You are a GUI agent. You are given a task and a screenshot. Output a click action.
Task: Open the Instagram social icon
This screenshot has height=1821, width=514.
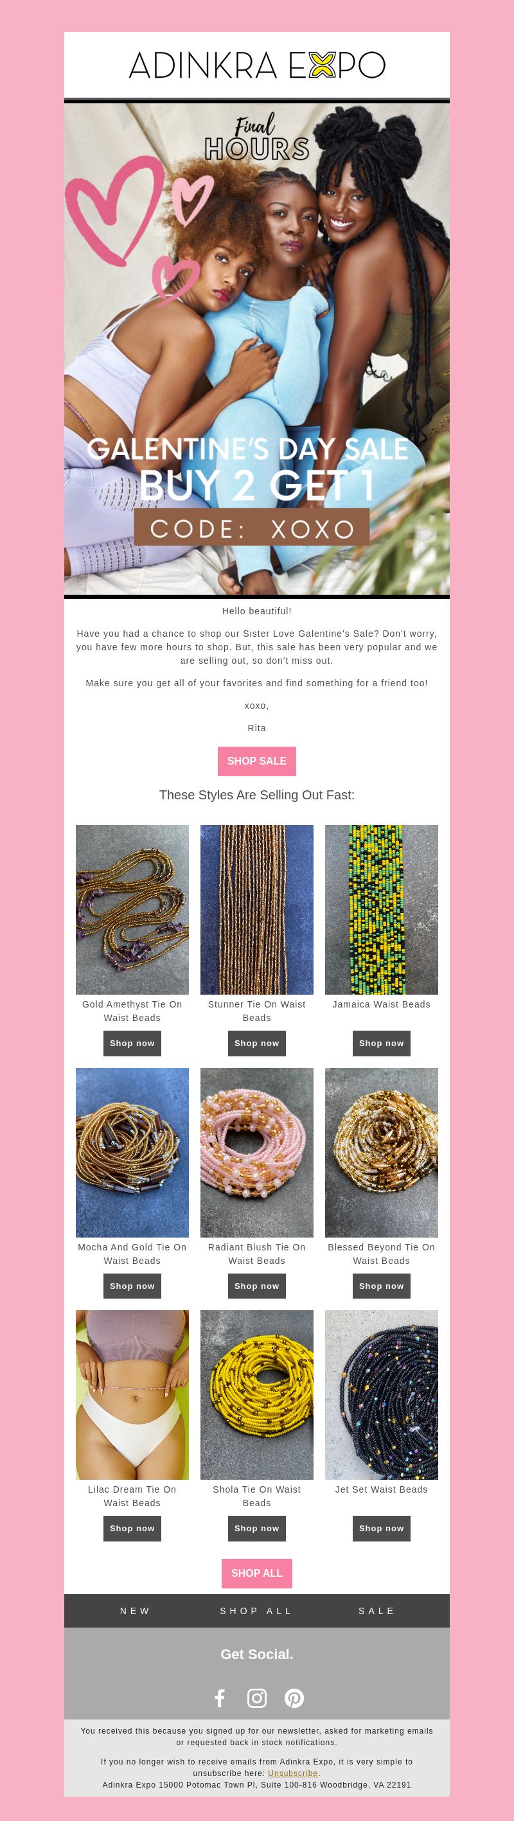tap(256, 1698)
